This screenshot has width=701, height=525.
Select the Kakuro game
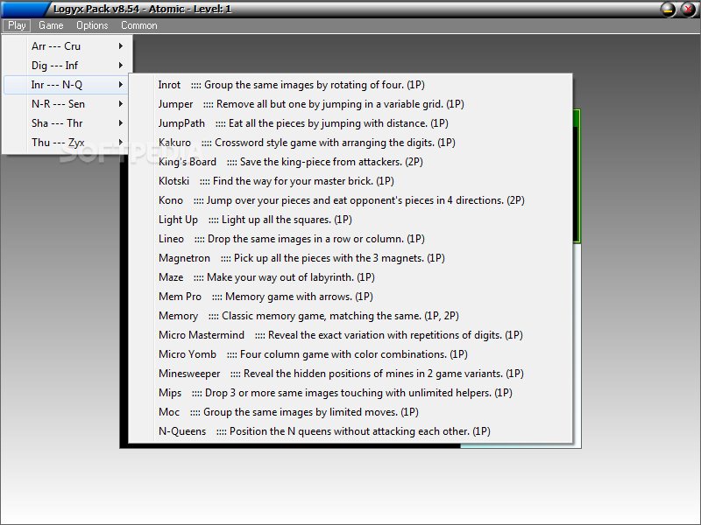click(350, 142)
